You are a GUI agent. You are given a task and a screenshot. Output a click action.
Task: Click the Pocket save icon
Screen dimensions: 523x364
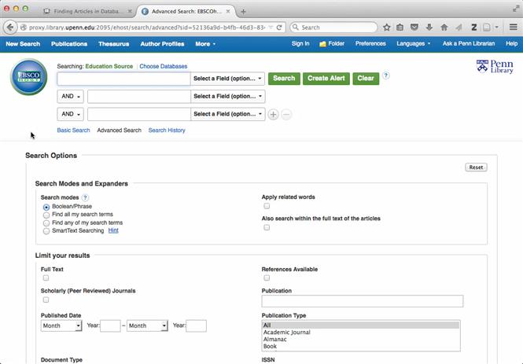(414, 28)
